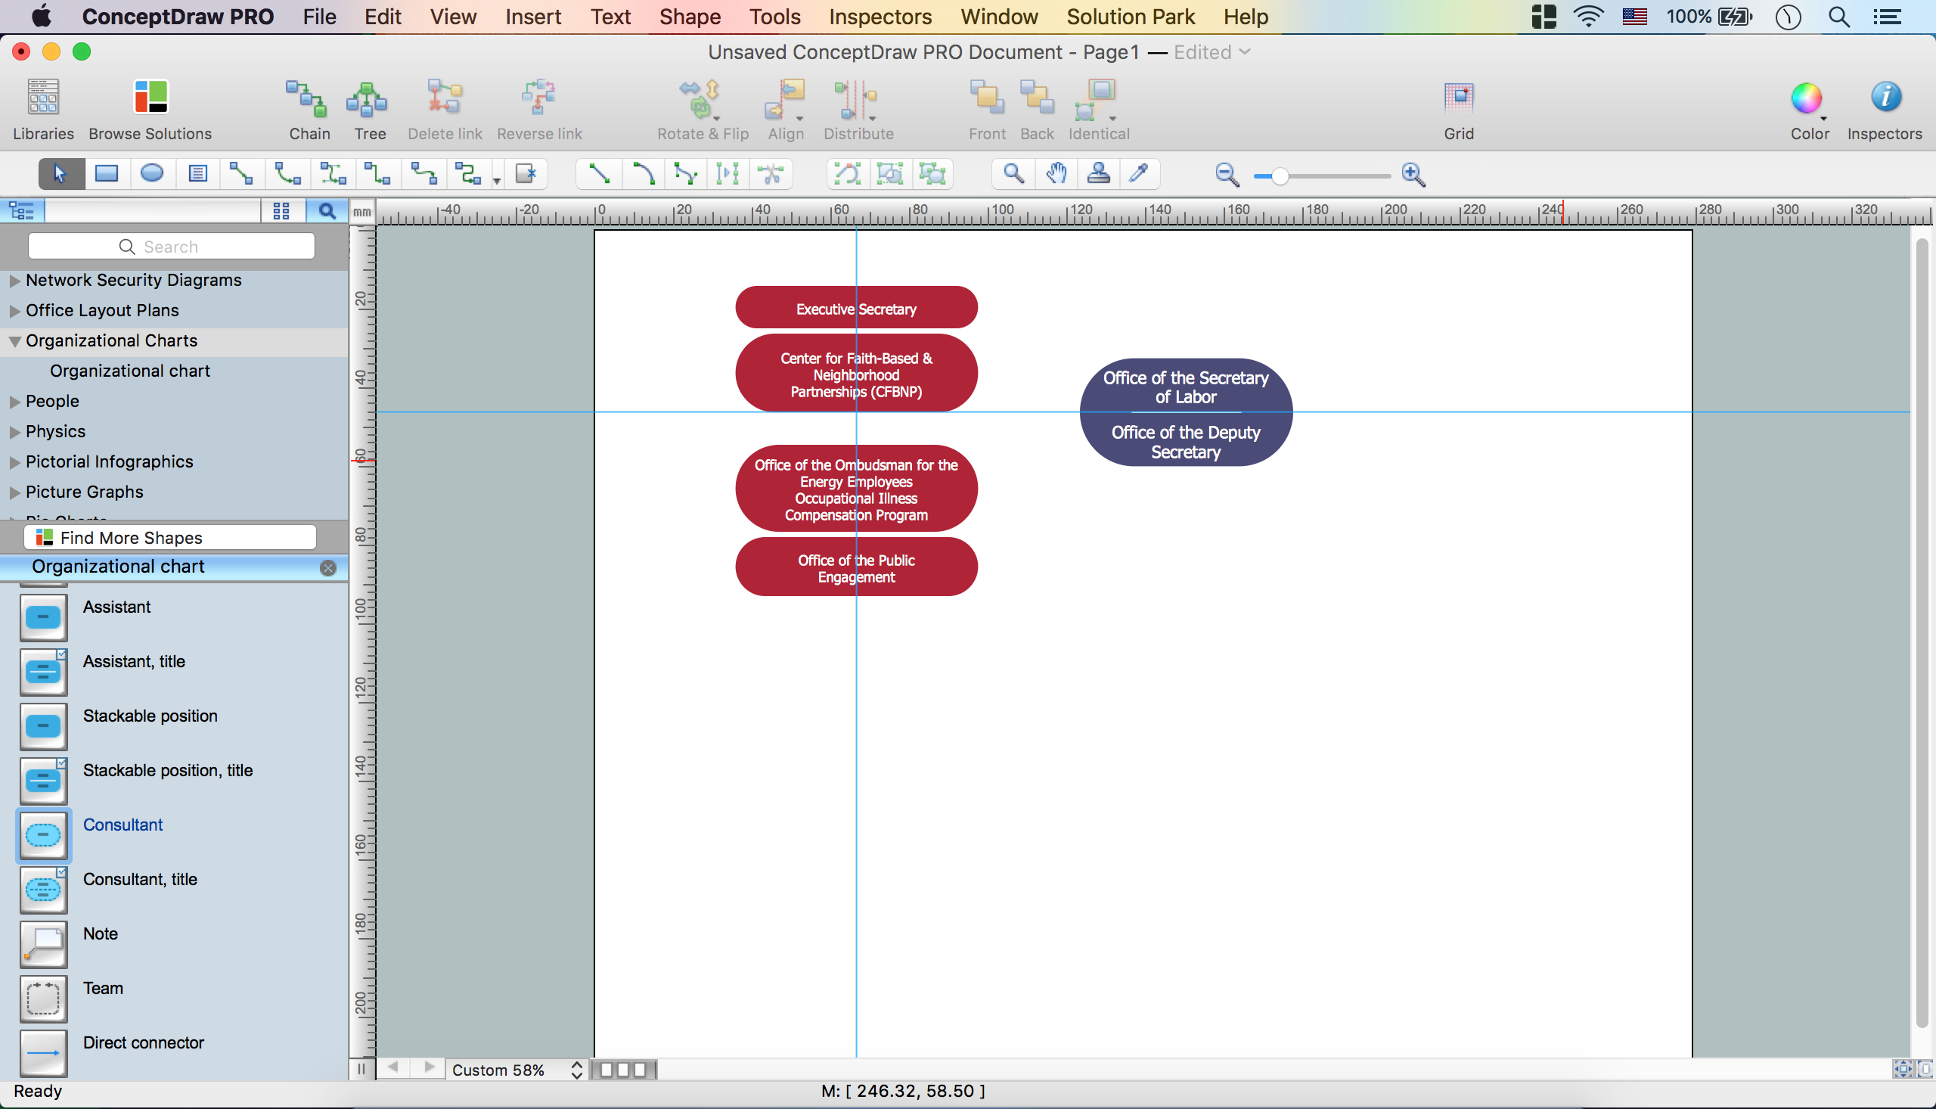Expand the People library category
This screenshot has width=1936, height=1109.
click(14, 402)
